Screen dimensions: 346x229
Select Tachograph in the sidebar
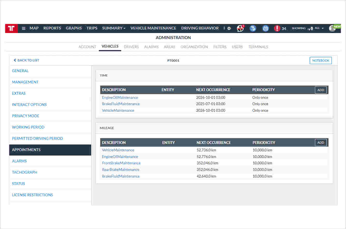click(x=25, y=172)
